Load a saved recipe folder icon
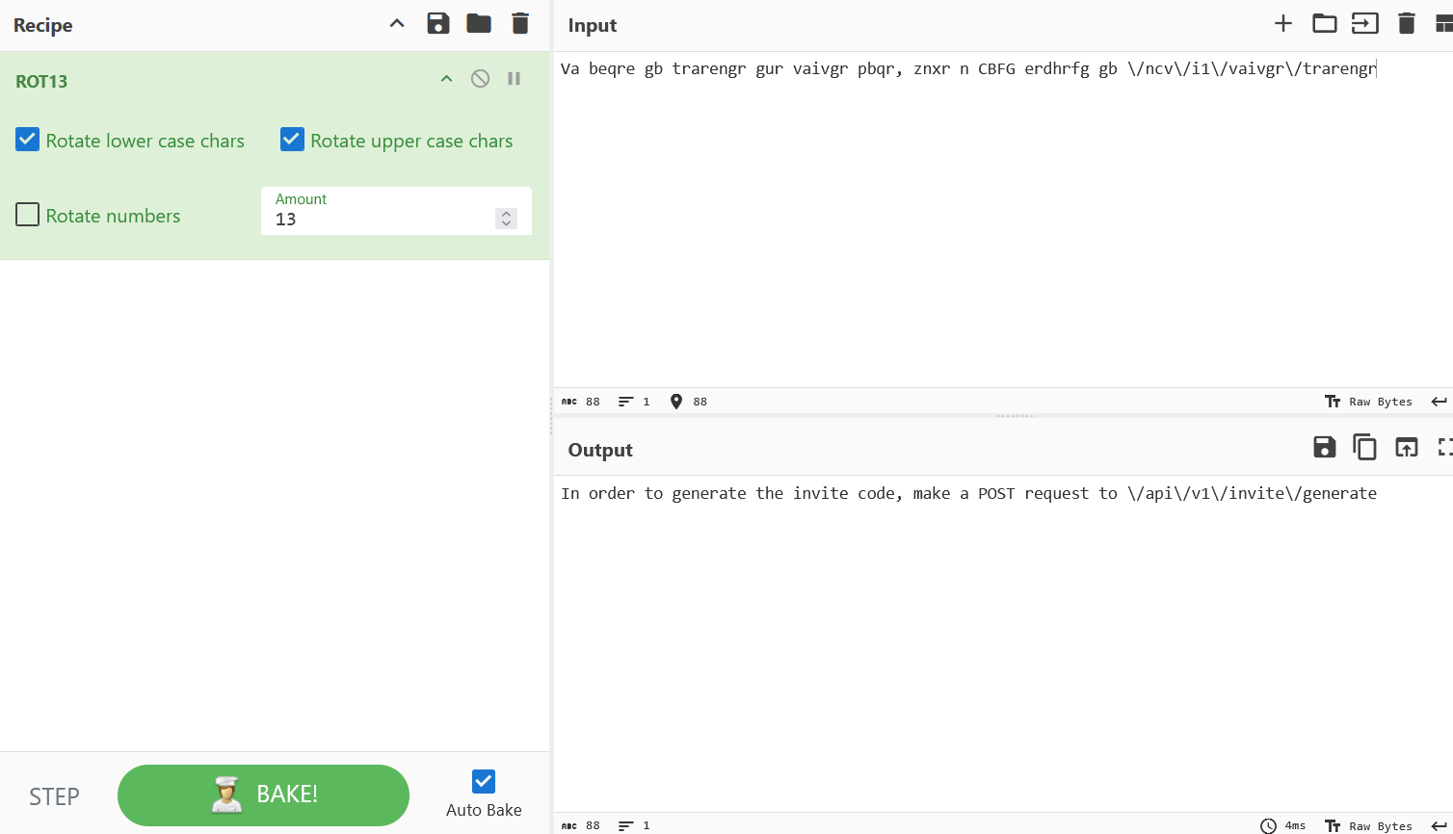The width and height of the screenshot is (1453, 834). [479, 24]
